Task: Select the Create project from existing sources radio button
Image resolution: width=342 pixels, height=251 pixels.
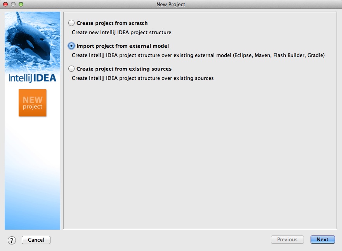Action: 71,69
